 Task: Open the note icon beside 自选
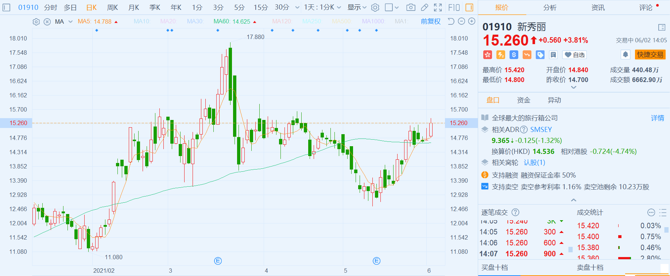tap(553, 55)
